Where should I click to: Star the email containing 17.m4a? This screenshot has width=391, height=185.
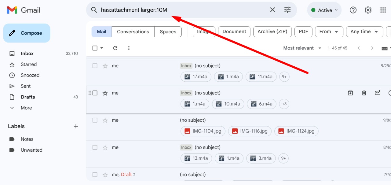click(x=105, y=66)
